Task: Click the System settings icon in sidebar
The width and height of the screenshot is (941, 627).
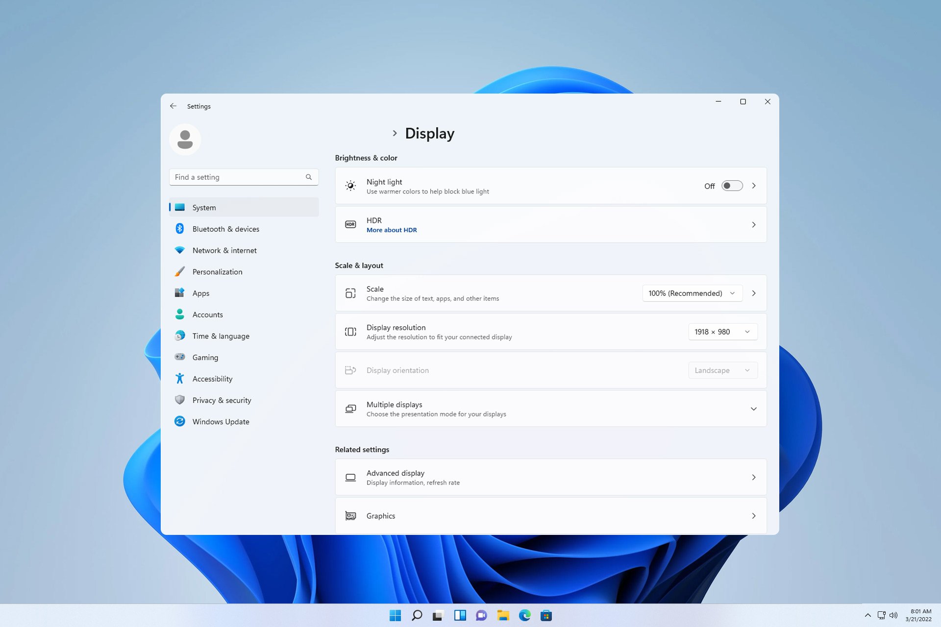Action: pos(181,206)
